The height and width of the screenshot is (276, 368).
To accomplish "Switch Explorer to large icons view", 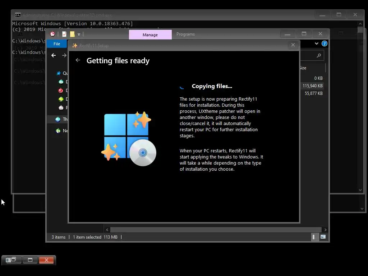I will click(x=323, y=237).
